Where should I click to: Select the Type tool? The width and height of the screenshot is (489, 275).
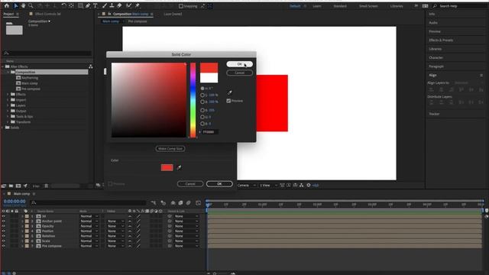[x=95, y=5]
